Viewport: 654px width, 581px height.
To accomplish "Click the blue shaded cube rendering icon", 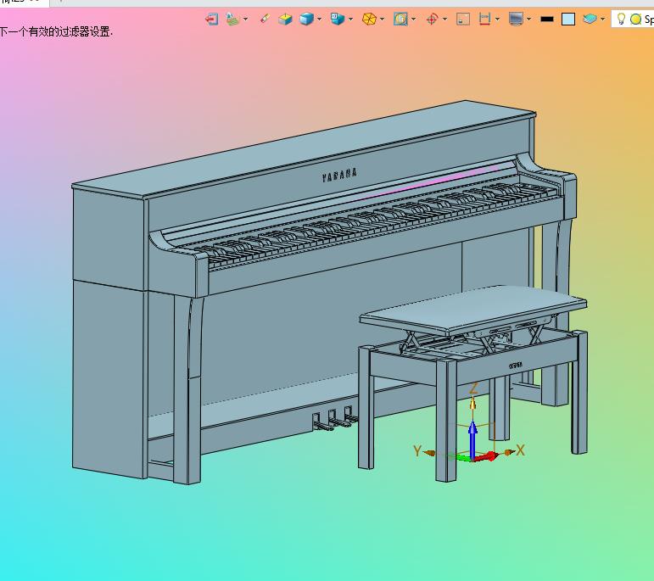I will [x=306, y=20].
